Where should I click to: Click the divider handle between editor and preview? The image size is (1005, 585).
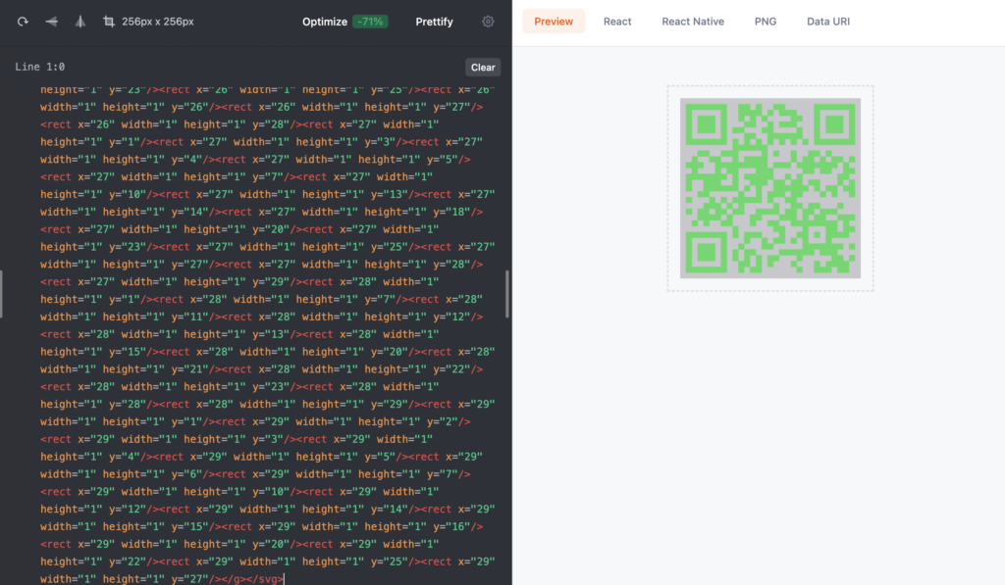click(x=507, y=294)
